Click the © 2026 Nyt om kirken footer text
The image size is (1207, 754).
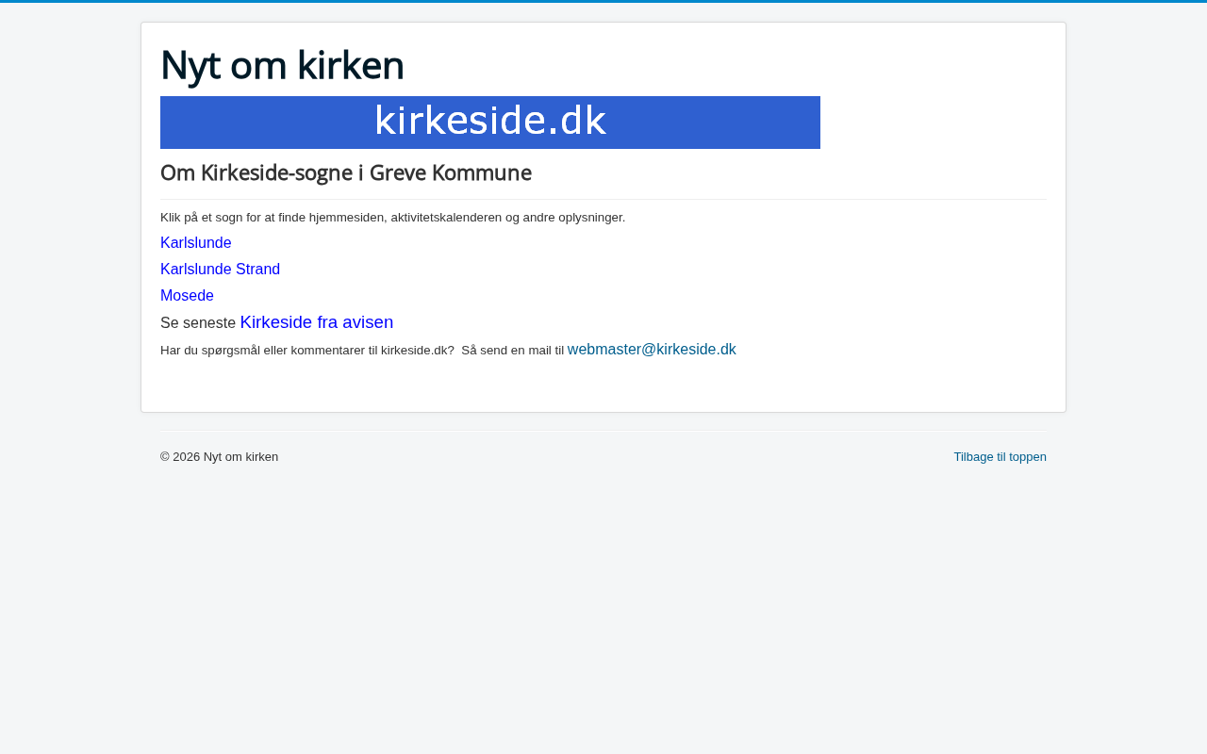click(x=219, y=457)
